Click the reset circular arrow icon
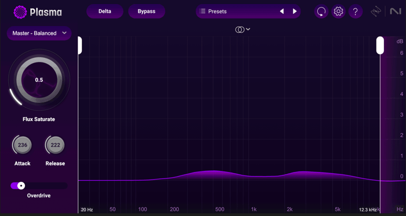Screen dimensions: 406x216 [321, 12]
